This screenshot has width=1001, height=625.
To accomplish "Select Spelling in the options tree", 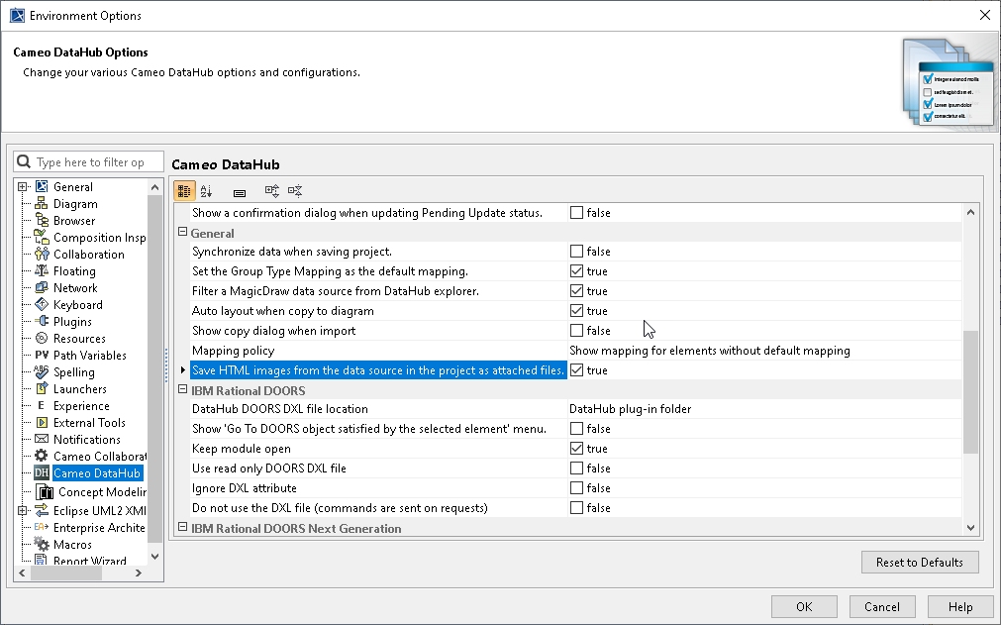I will tap(73, 372).
